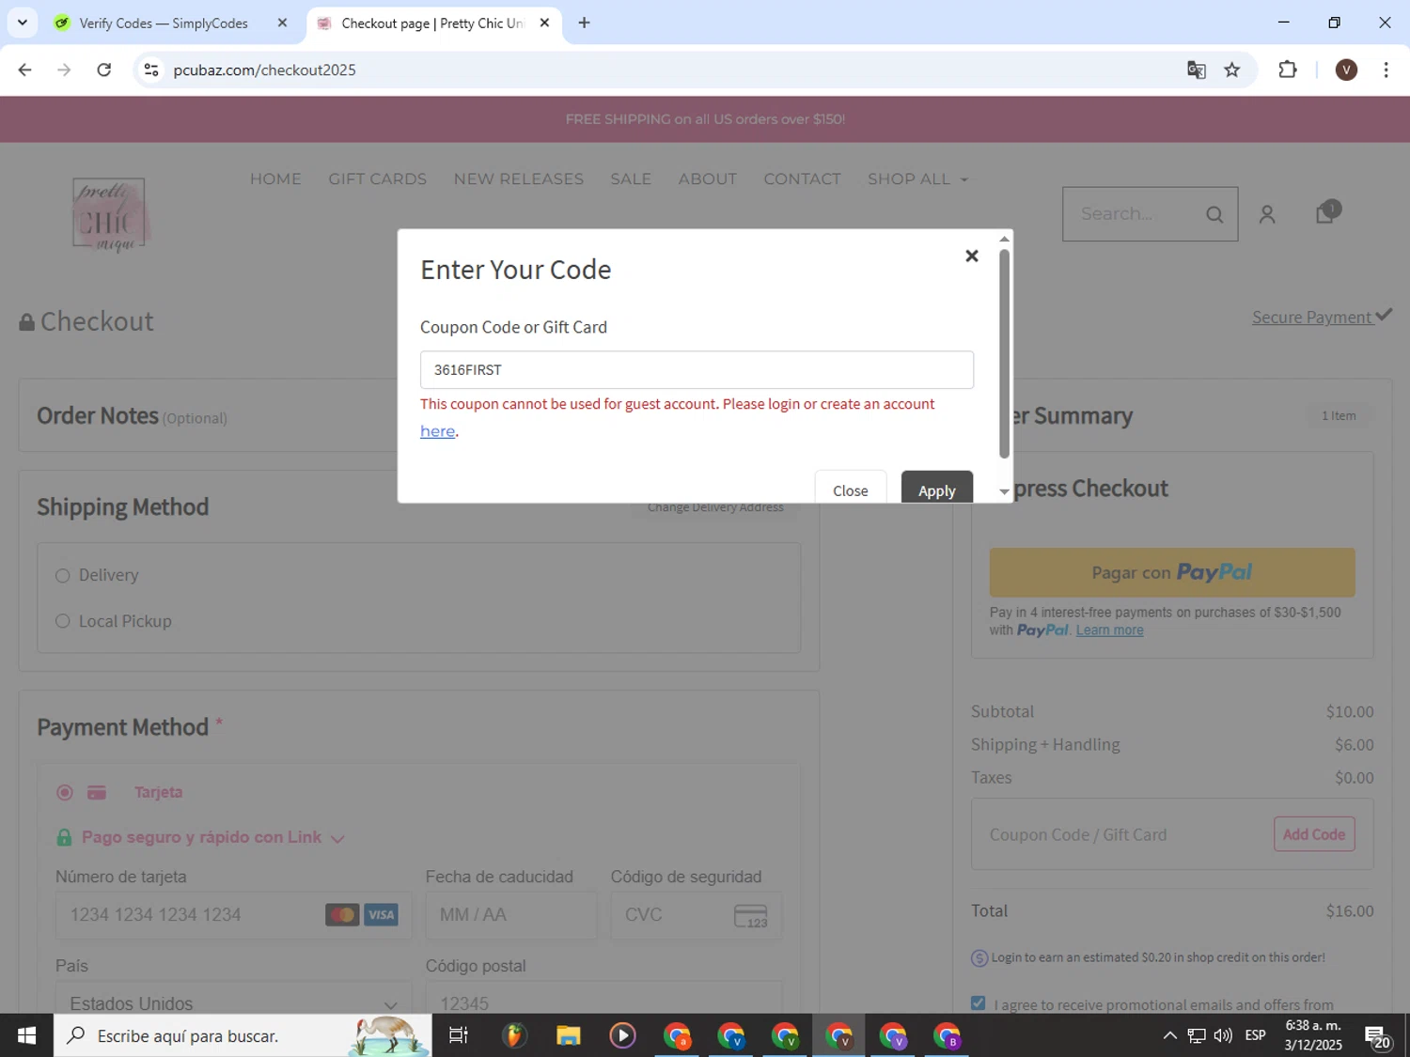This screenshot has width=1410, height=1057.
Task: Click ESP language indicator
Action: coord(1255,1035)
